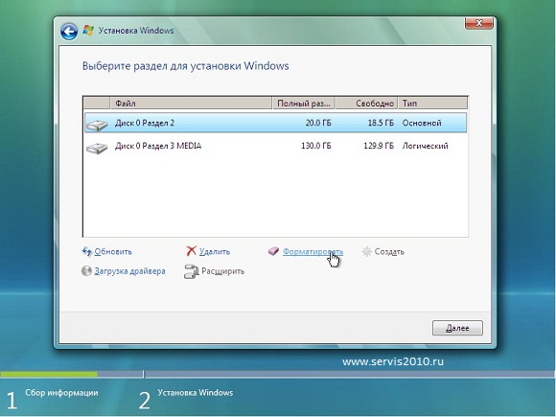The height and width of the screenshot is (417, 556).
Task: Click the pink eraser icon beside Форматировать
Action: point(273,251)
